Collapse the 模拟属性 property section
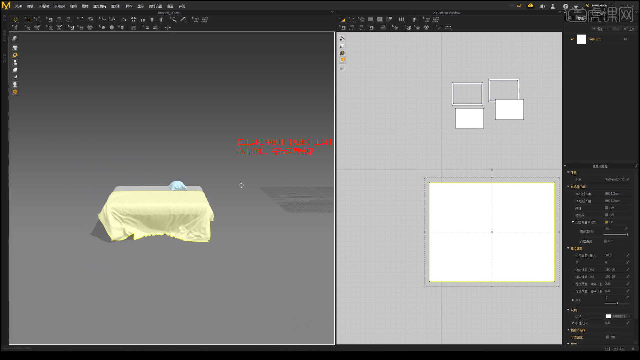This screenshot has width=640, height=360. pyautogui.click(x=568, y=248)
